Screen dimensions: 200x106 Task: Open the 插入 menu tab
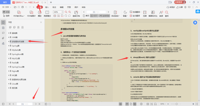coord(47,7)
